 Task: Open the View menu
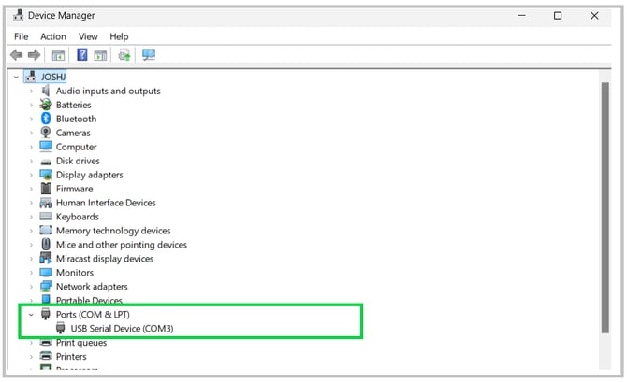[88, 36]
